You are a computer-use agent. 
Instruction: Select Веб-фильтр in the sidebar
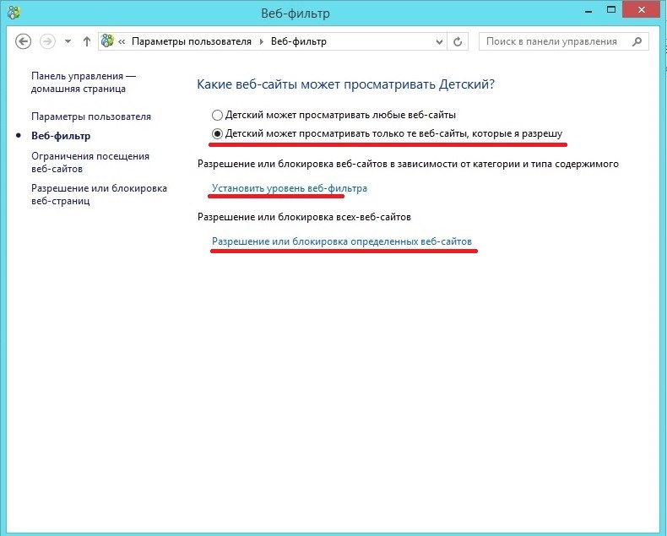click(x=61, y=136)
